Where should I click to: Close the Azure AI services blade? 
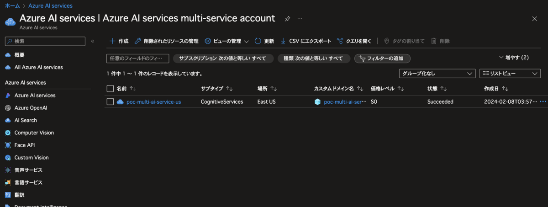pos(535,19)
